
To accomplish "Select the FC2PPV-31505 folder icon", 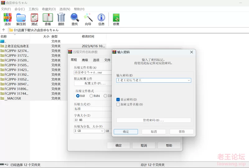I will [2, 65].
